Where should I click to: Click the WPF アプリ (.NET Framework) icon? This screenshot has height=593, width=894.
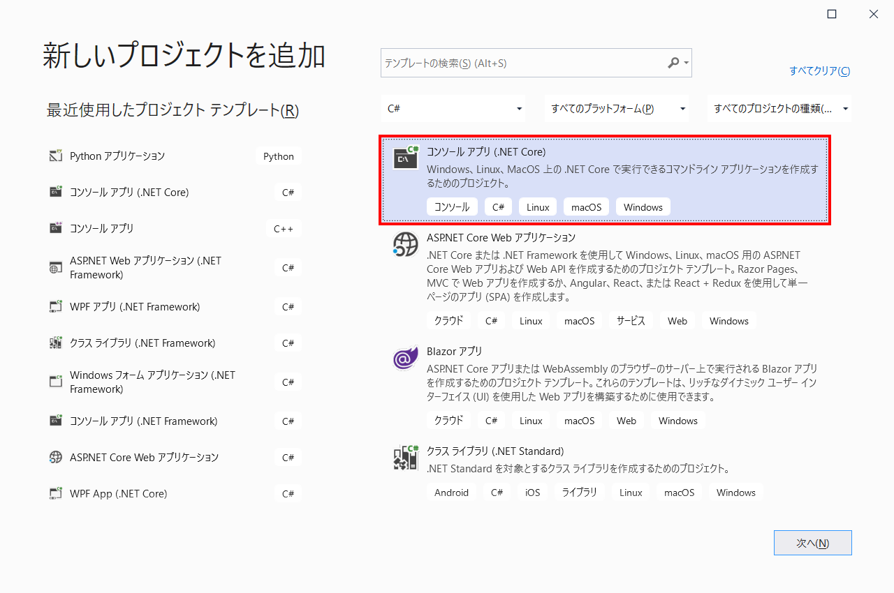coord(56,307)
